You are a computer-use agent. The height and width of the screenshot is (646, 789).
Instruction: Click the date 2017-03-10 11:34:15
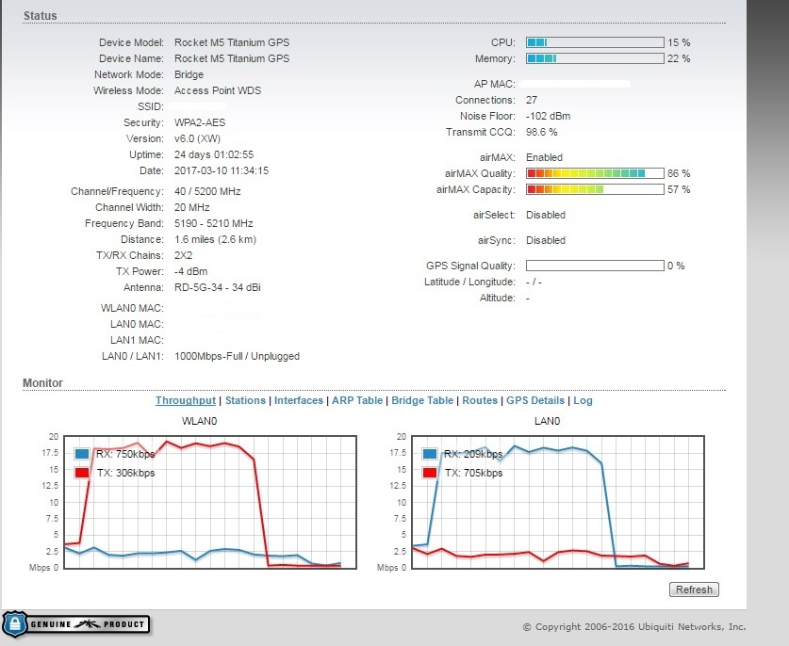coord(222,171)
